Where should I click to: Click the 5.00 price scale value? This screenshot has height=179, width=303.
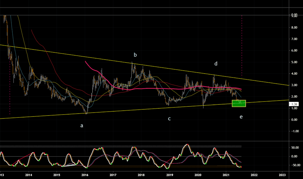294,62
